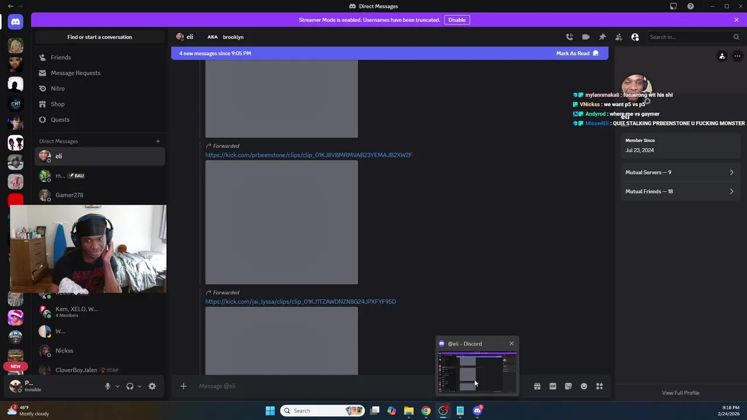Open the GIF picker
This screenshot has width=747, height=420.
553,386
